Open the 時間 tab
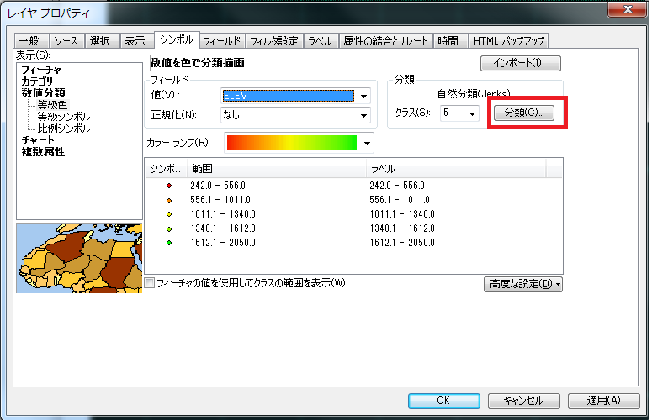Viewport: 652px width, 420px height. pyautogui.click(x=450, y=40)
